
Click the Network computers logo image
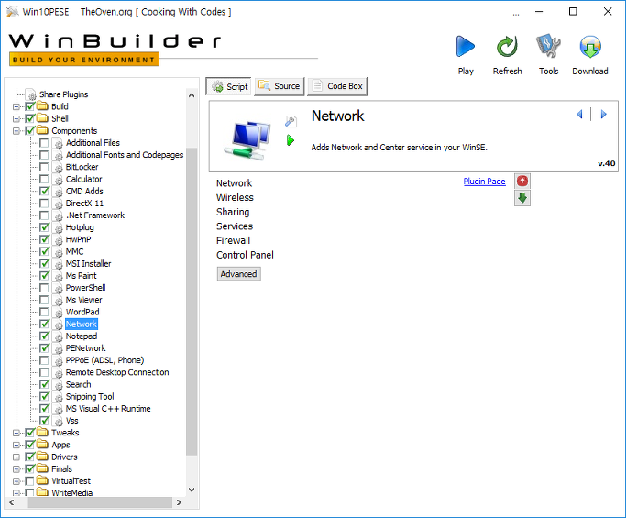(247, 140)
